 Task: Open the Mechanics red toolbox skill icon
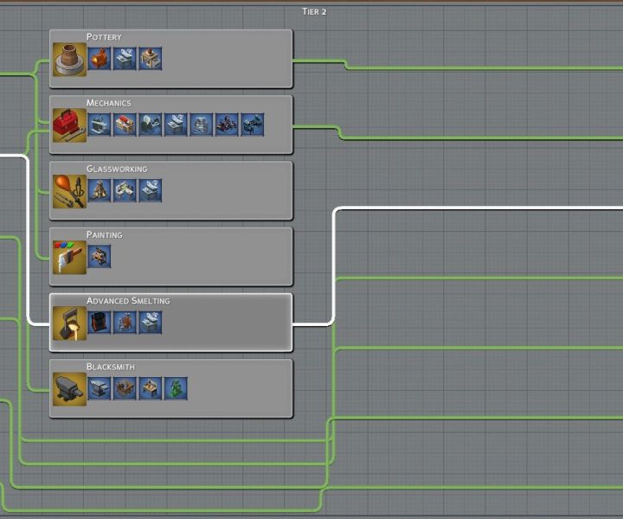[69, 125]
